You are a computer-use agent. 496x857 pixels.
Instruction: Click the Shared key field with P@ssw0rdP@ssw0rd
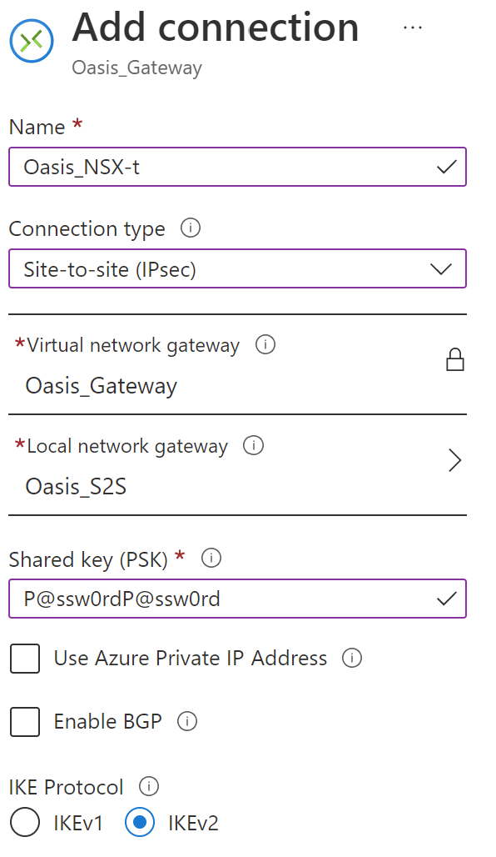pos(237,599)
